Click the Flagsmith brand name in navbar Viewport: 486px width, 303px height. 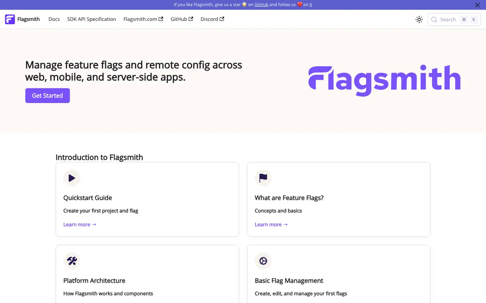[28, 19]
